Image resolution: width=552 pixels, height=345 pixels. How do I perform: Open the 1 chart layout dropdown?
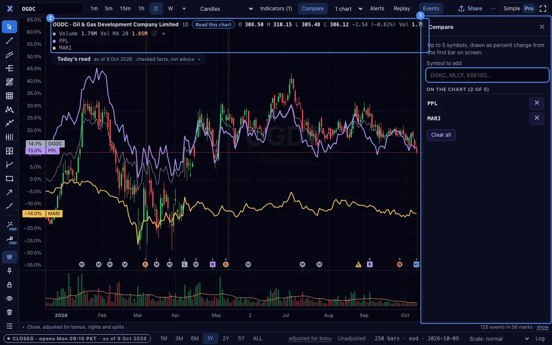point(349,9)
